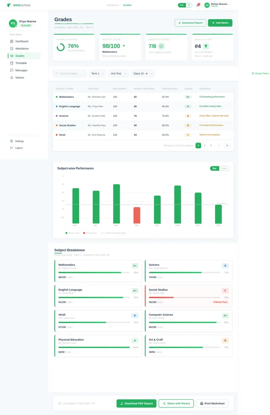Open Attendance from the sidebar

click(22, 49)
